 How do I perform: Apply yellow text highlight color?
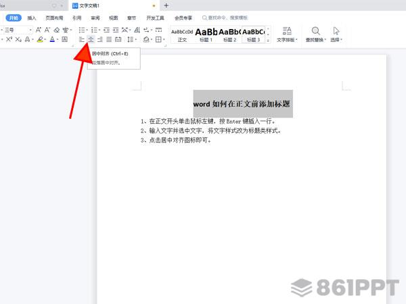40,39
